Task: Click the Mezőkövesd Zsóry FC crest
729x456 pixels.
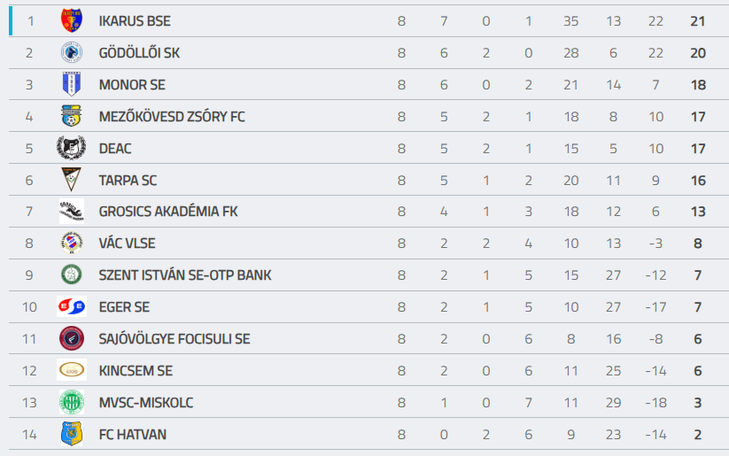Action: (x=71, y=116)
